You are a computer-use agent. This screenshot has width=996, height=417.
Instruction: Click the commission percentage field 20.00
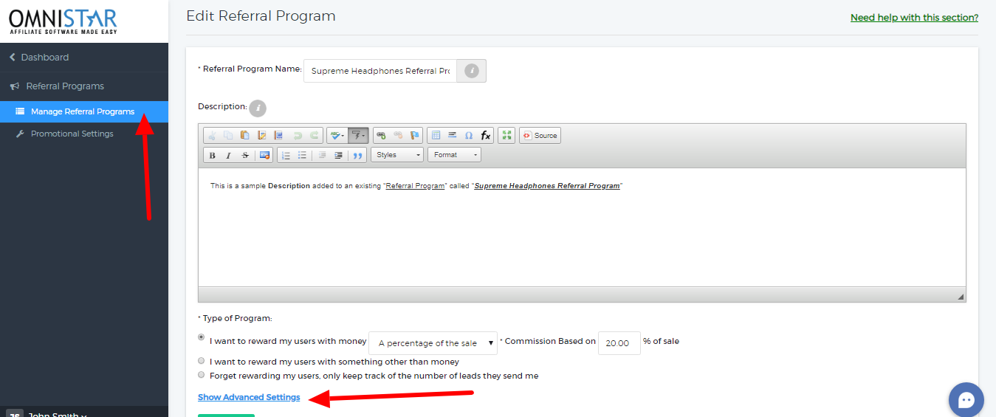pyautogui.click(x=619, y=343)
